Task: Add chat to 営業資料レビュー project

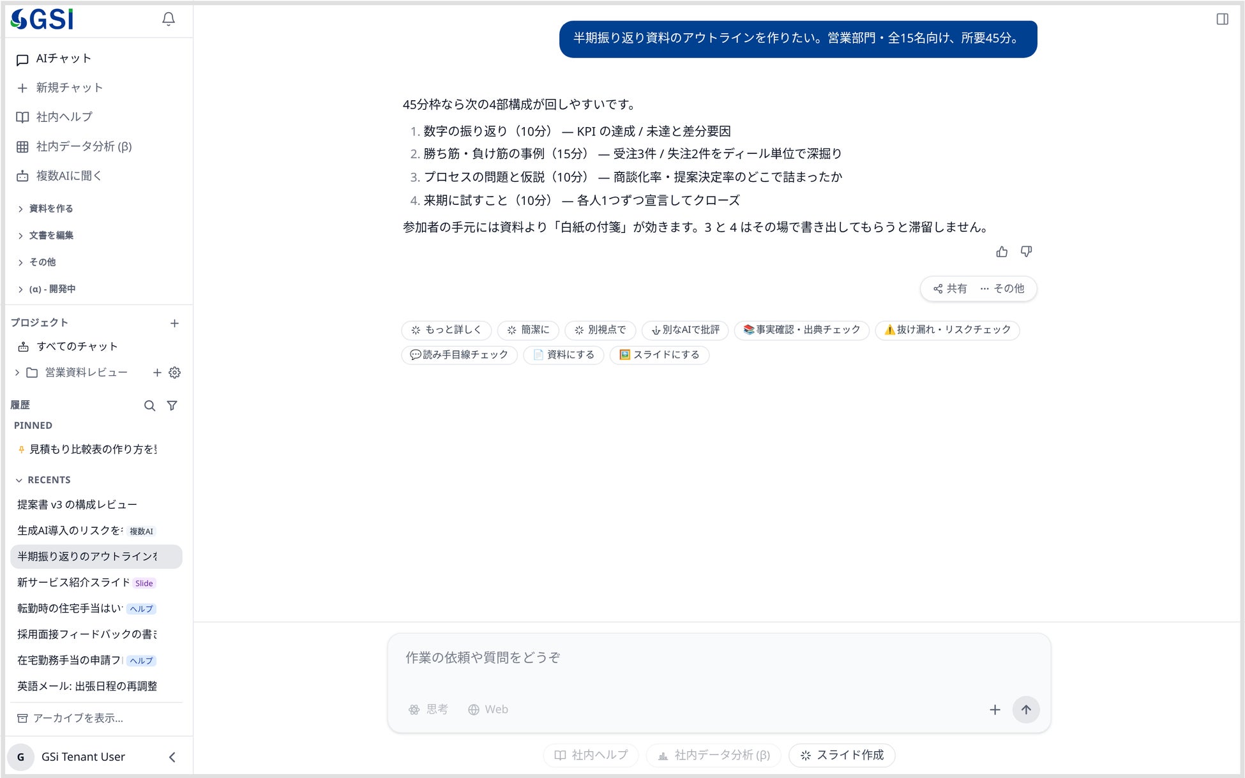Action: (x=157, y=373)
